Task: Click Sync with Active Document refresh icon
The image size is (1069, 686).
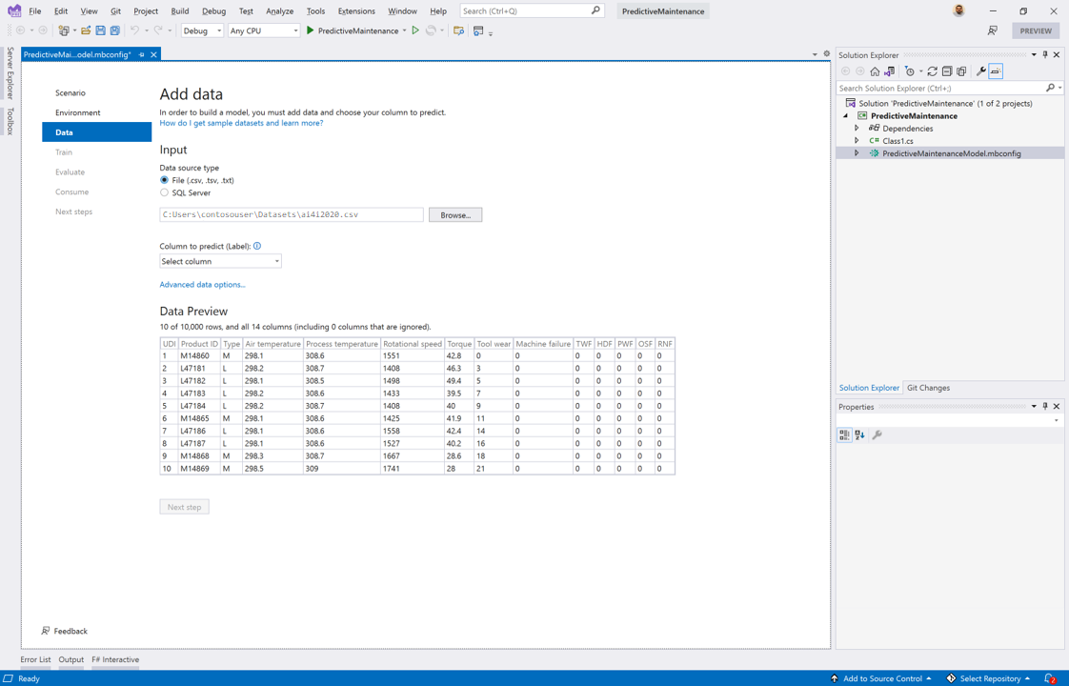Action: click(x=932, y=71)
